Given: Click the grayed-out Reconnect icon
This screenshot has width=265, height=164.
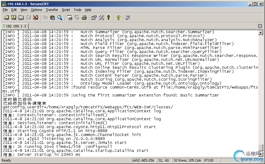Looking at the screenshot, I should pos(28,18).
